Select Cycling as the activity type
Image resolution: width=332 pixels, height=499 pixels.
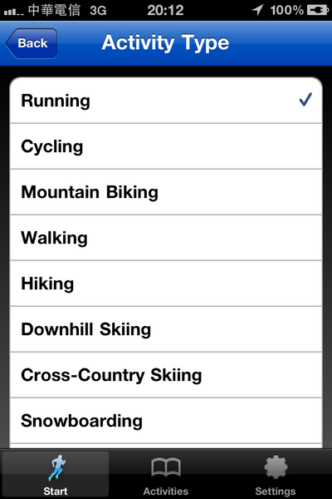pos(166,146)
